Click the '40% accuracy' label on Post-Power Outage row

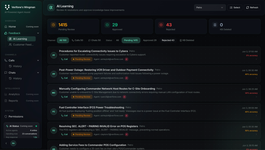click(251, 74)
